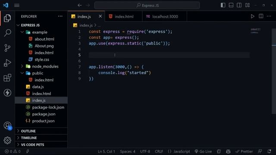Open the Explorer view in activity bar

click(x=7, y=18)
